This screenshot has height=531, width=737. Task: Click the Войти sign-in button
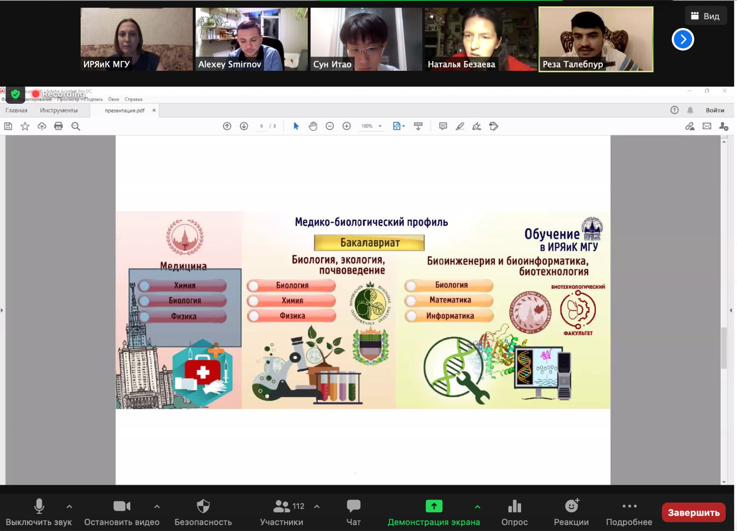coord(715,110)
